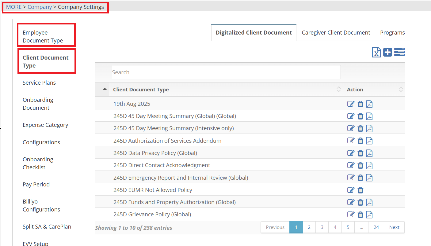Image resolution: width=431 pixels, height=246 pixels.
Task: Open Company breadcrumb link
Action: [x=40, y=7]
